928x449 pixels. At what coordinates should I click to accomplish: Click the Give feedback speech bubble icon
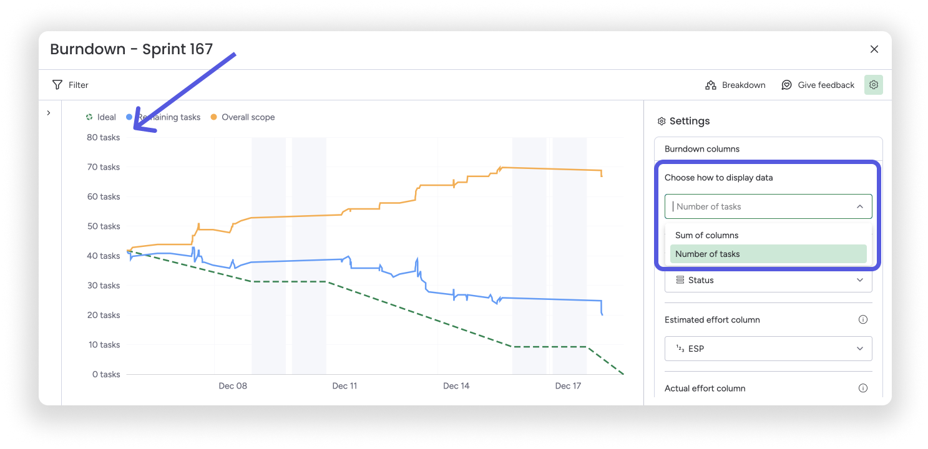tap(787, 84)
